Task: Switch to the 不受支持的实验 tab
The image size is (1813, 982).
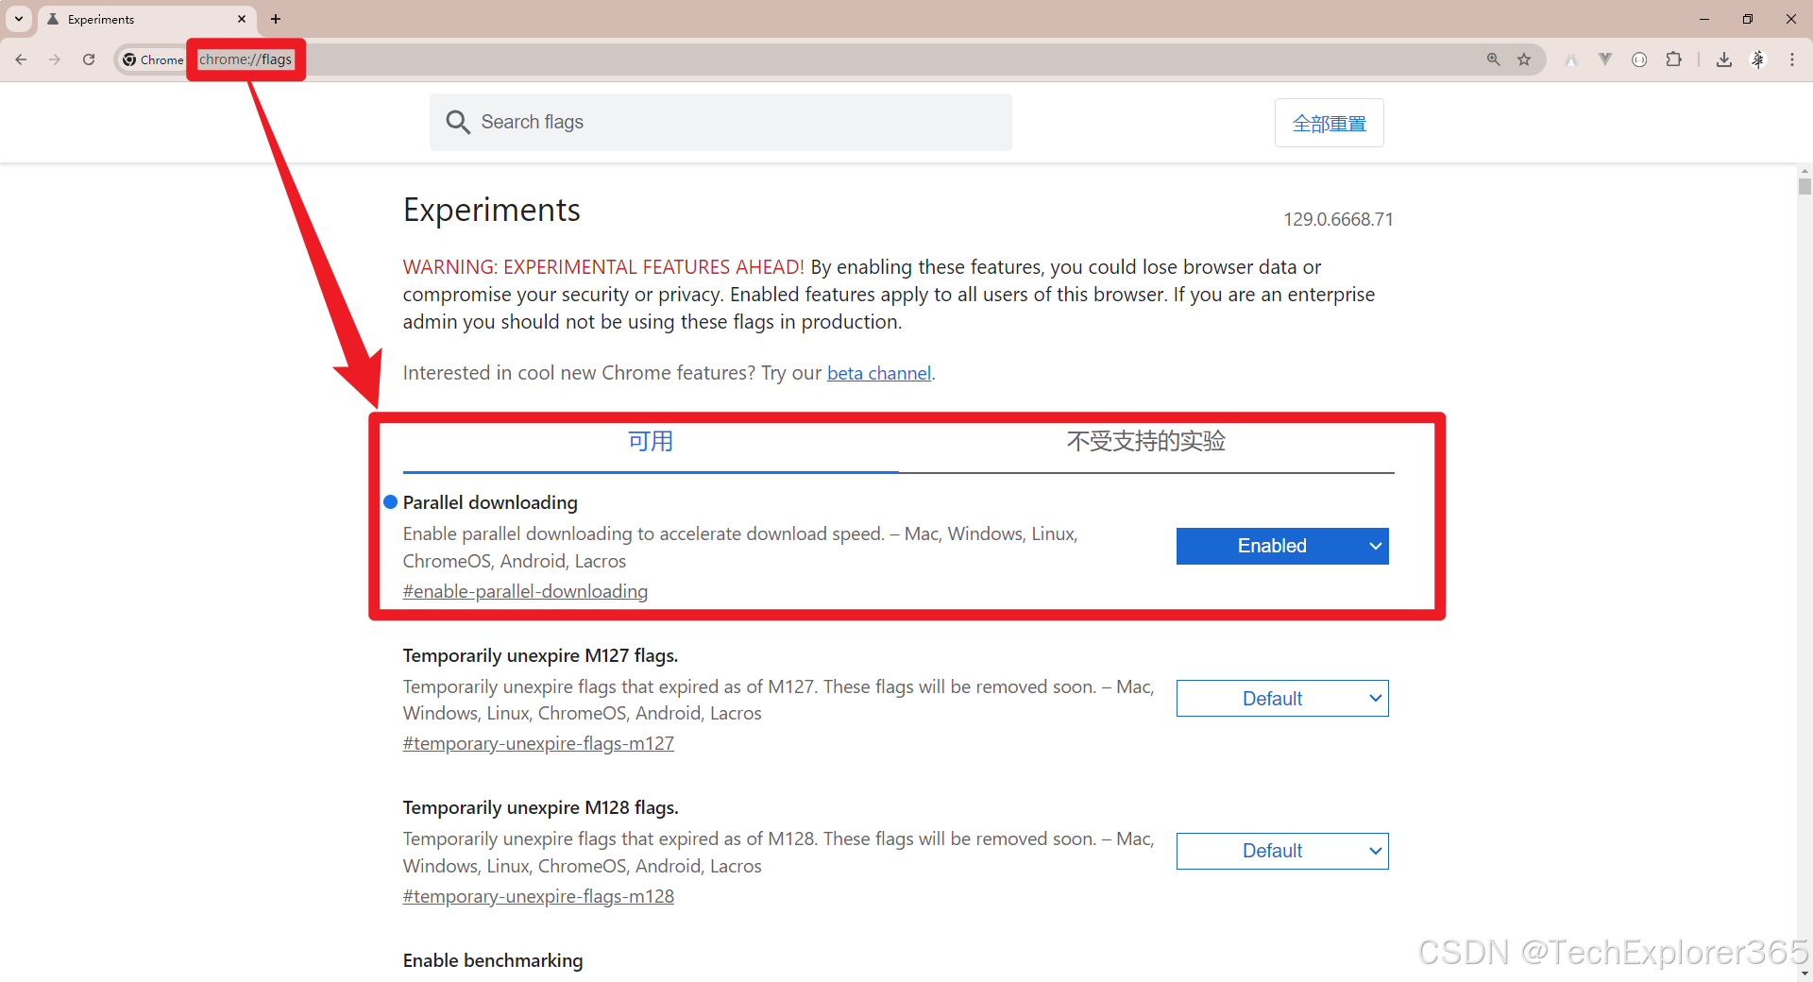Action: coord(1146,442)
